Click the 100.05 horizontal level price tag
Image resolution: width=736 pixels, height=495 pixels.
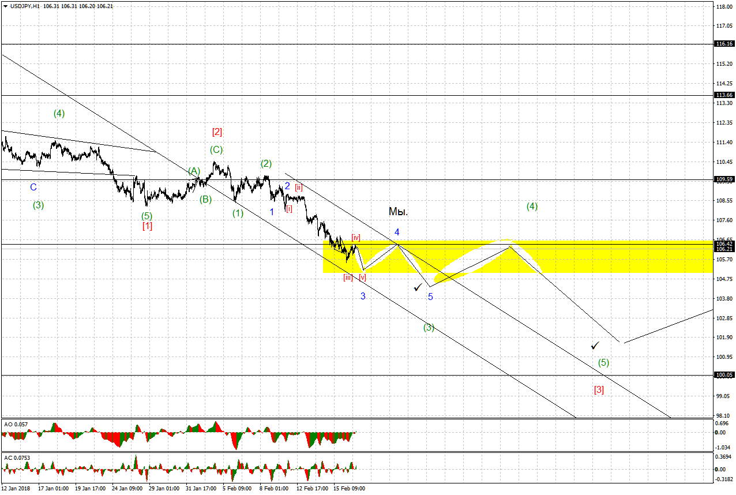pyautogui.click(x=724, y=375)
